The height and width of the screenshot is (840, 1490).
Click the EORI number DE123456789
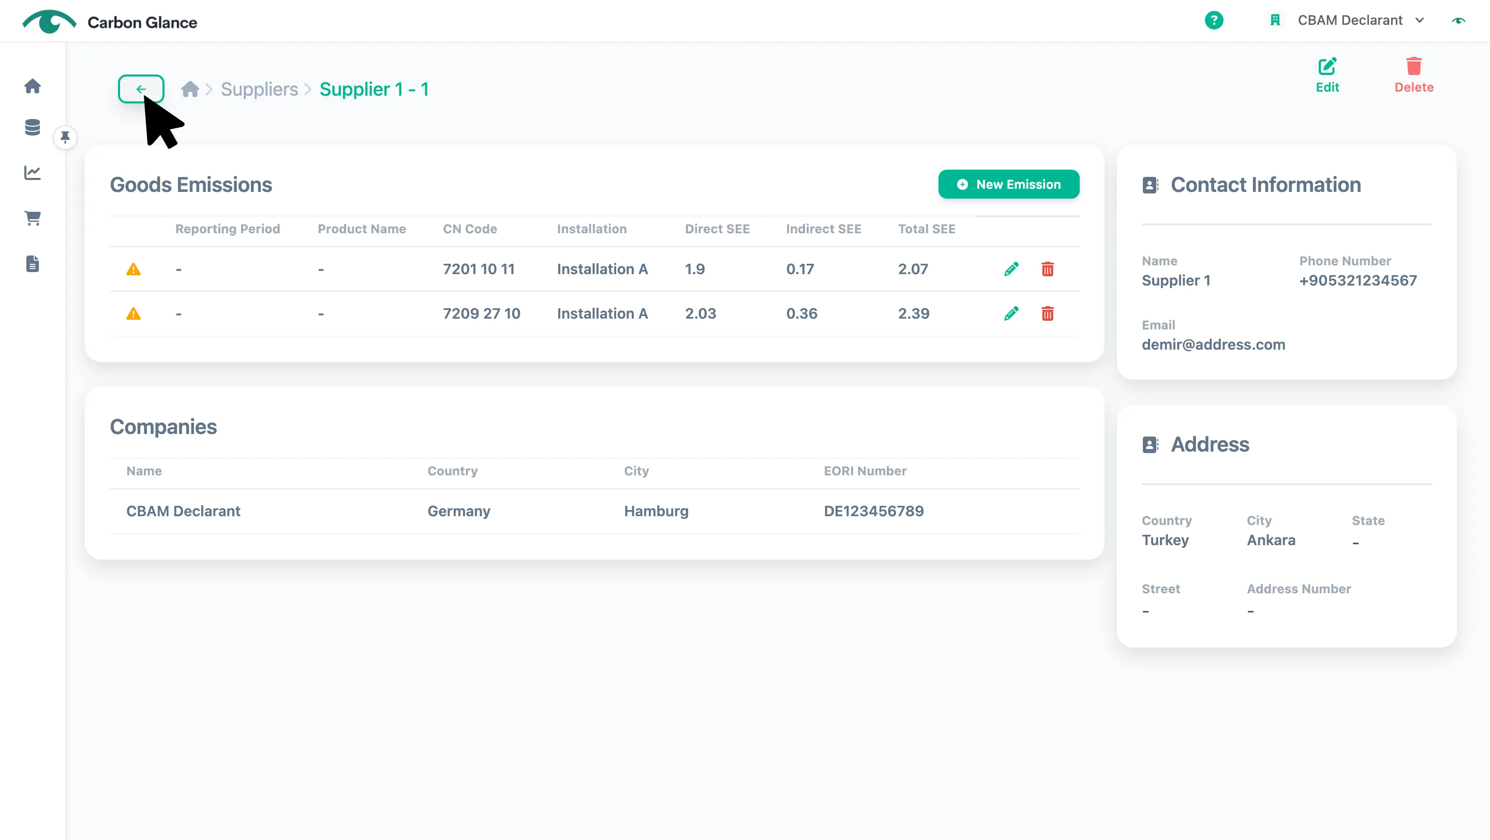point(873,511)
